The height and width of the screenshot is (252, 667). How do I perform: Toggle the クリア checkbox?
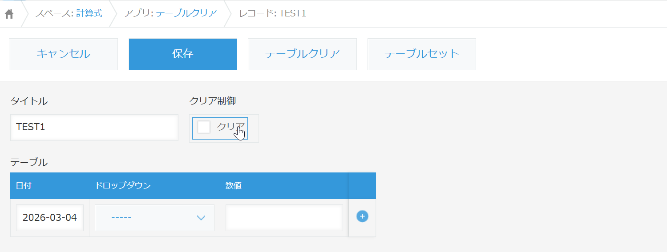click(x=204, y=127)
